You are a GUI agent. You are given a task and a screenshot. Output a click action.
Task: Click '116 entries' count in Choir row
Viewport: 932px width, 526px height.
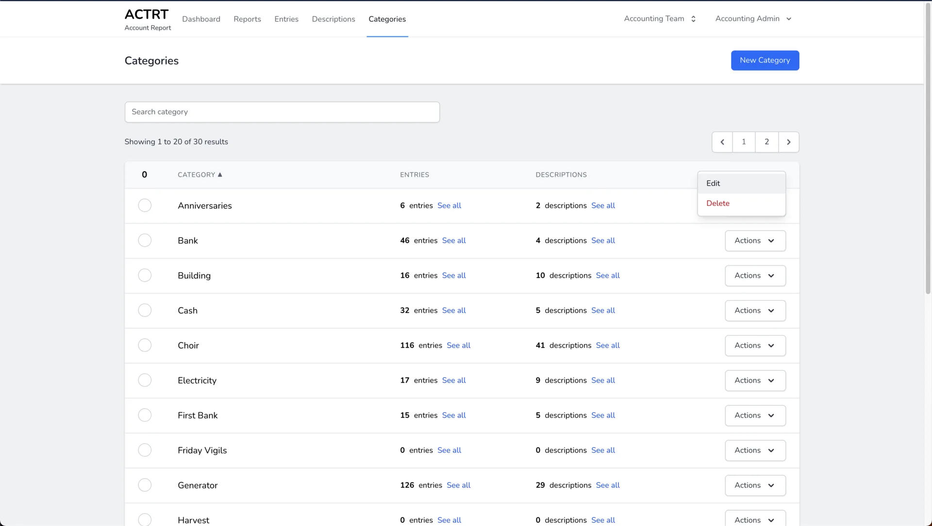click(x=421, y=345)
